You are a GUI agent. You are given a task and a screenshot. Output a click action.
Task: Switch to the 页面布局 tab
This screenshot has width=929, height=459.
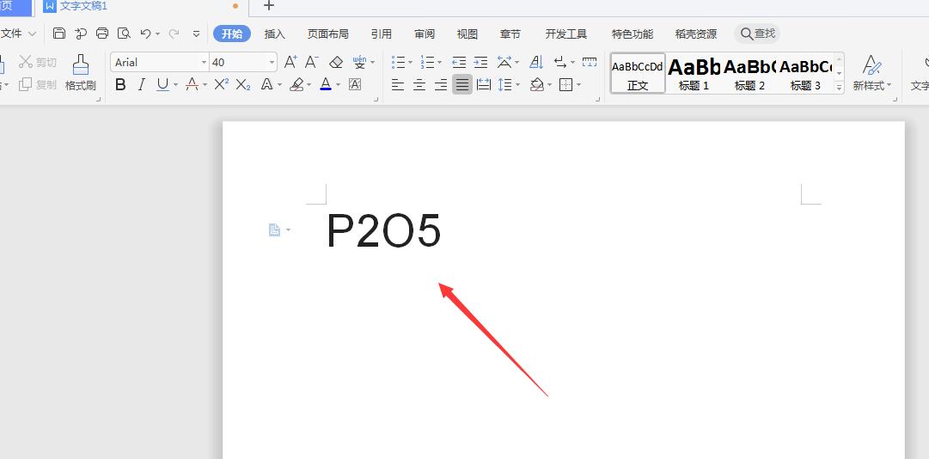tap(327, 34)
